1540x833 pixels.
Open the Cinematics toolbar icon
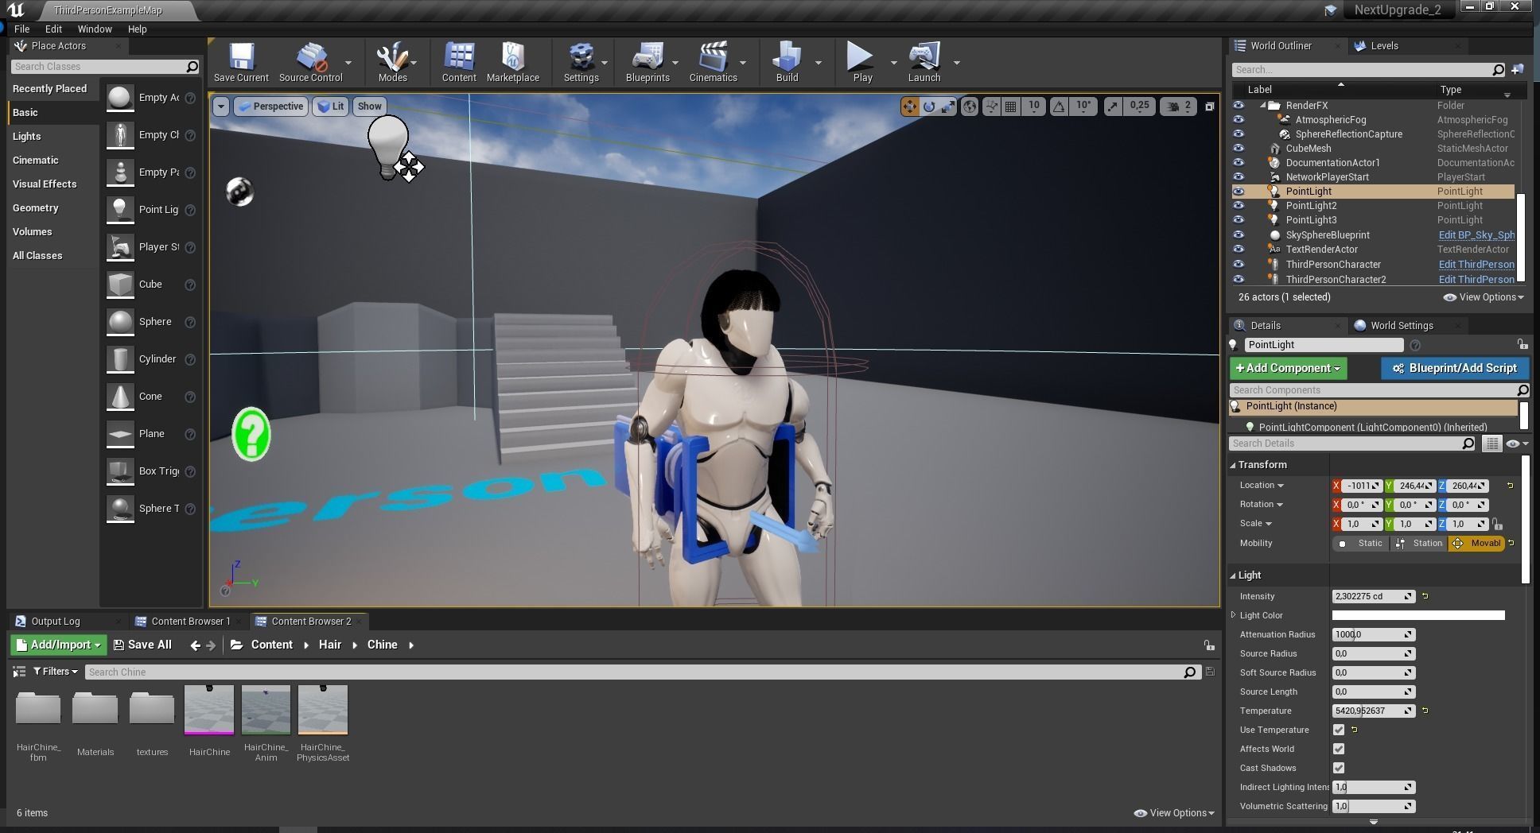pyautogui.click(x=713, y=63)
